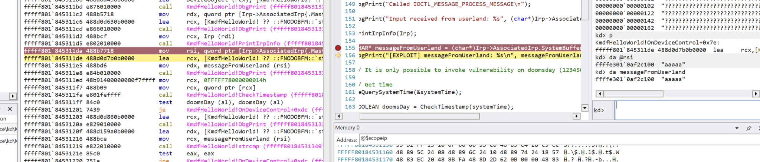This screenshot has width=760, height=162.
Task: Click the source view horizontal scrollbar thumb
Action: pyautogui.click(x=419, y=116)
